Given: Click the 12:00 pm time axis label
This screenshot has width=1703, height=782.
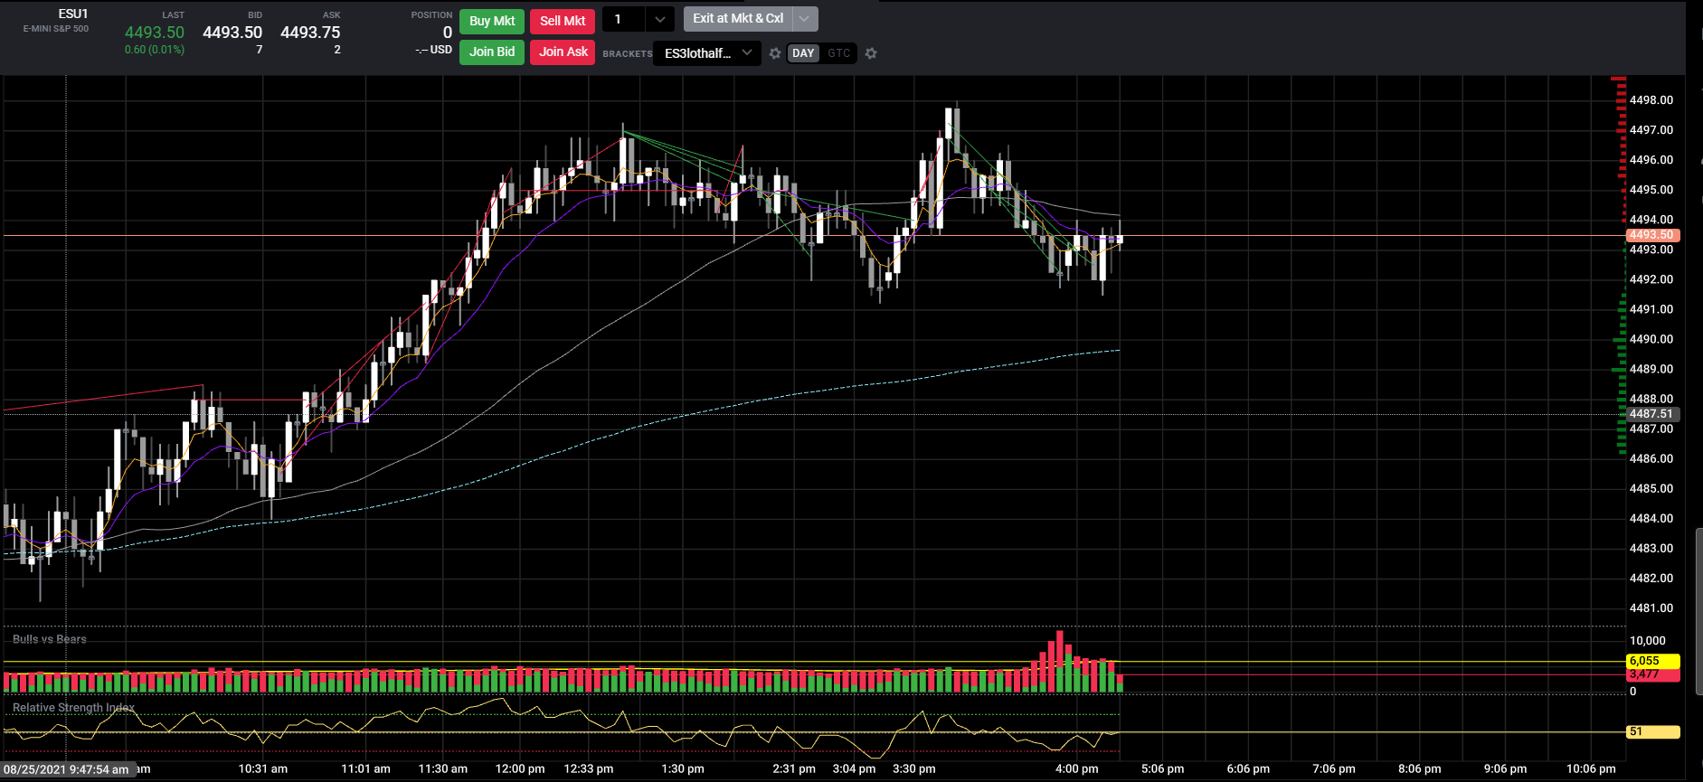Looking at the screenshot, I should 520,769.
